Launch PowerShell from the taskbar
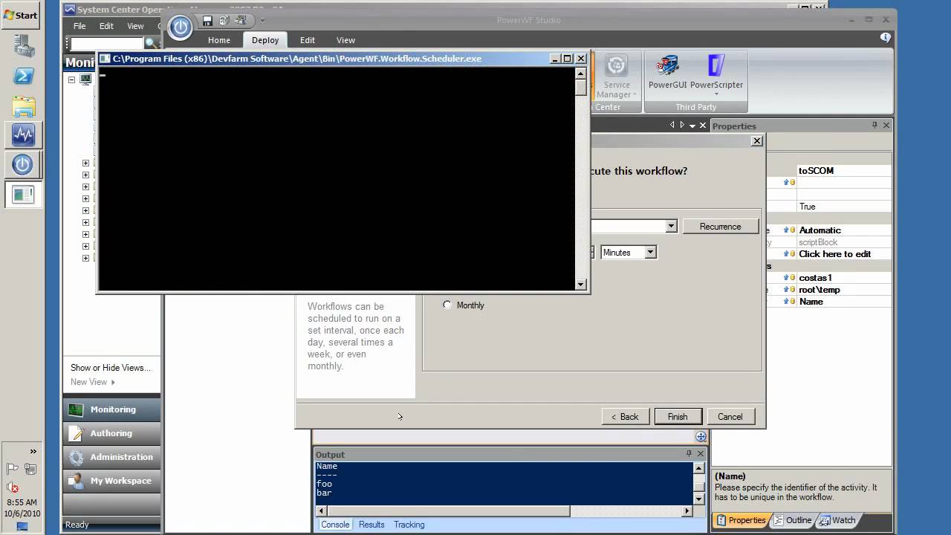This screenshot has height=535, width=951. [23, 76]
